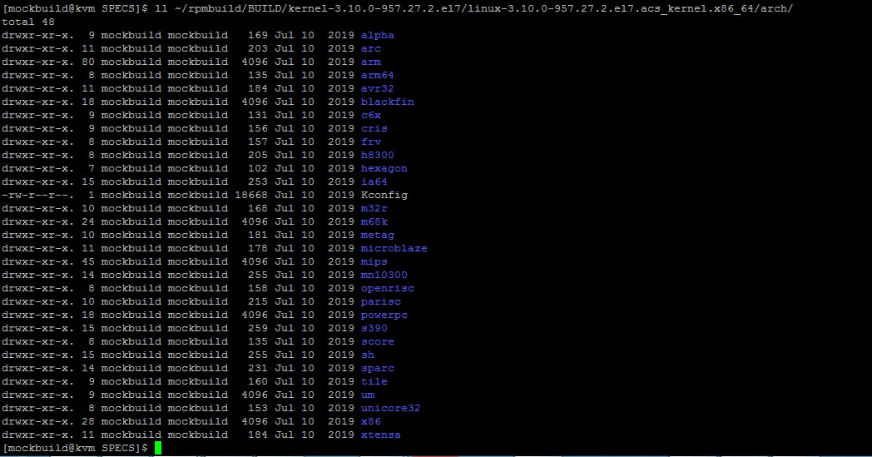Select the powerpc directory entry
This screenshot has height=457, width=872.
click(384, 315)
